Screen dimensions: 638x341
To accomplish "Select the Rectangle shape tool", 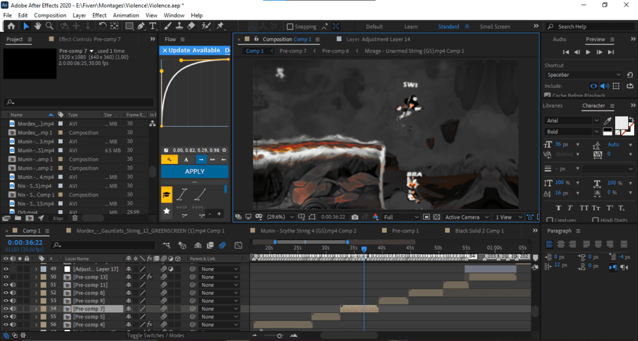I will (x=129, y=26).
